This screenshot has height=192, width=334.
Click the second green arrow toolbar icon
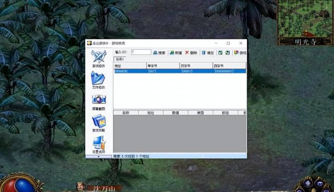coord(228,52)
